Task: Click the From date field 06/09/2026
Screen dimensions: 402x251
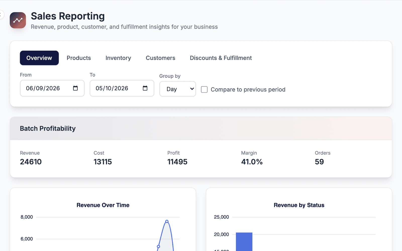Action: 52,88
